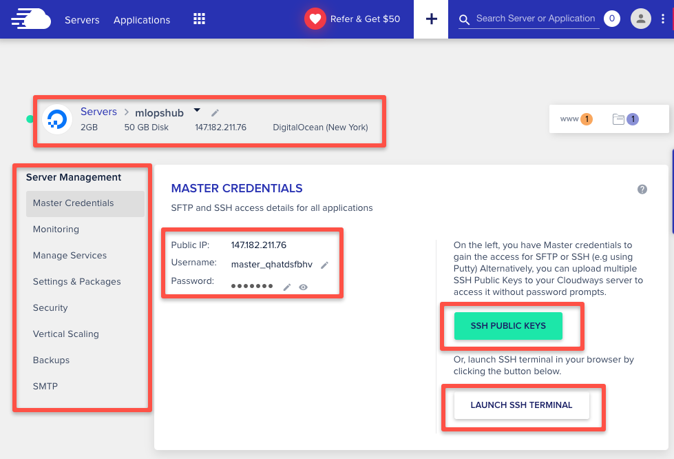674x459 pixels.
Task: Open the Security section in Server Management
Action: (51, 307)
